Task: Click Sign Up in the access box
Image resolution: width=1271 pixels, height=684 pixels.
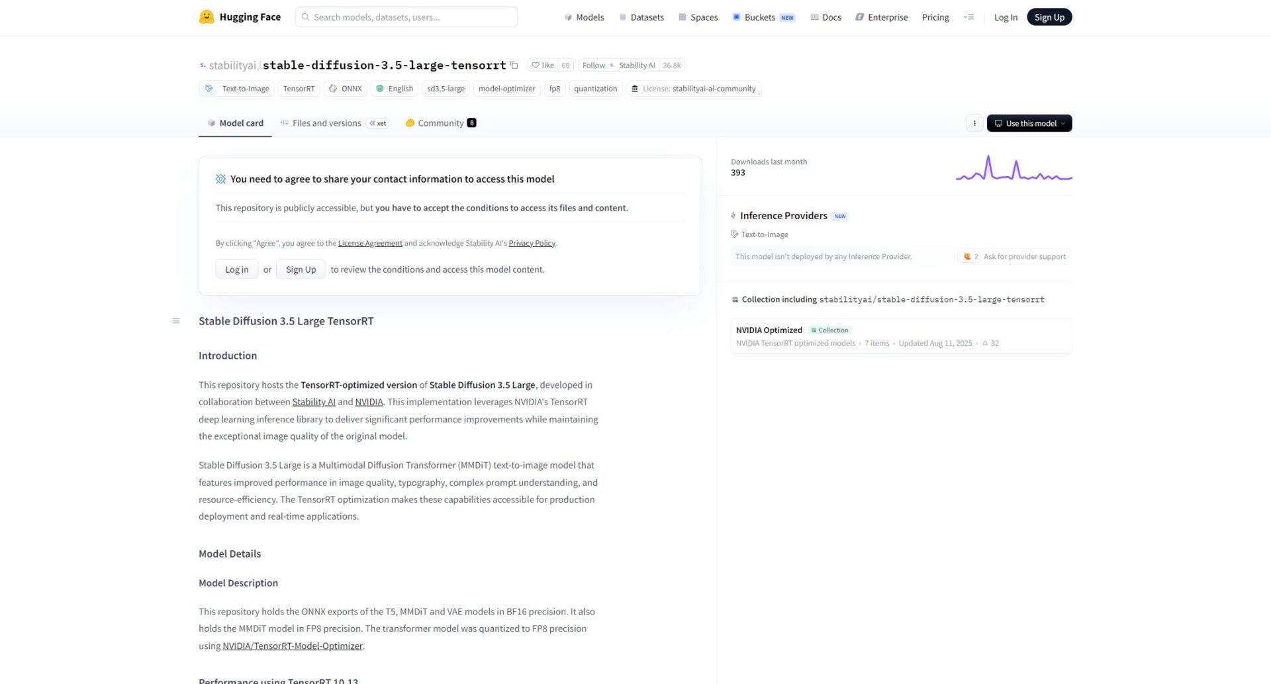Action: (301, 269)
